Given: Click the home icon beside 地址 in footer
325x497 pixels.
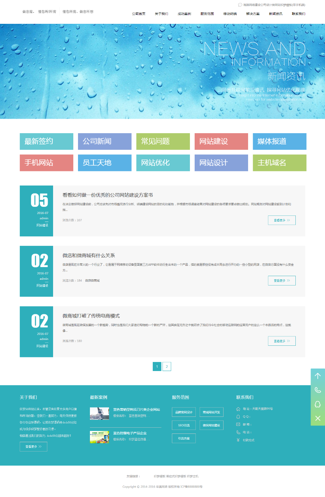Looking at the screenshot, I should click(238, 409).
